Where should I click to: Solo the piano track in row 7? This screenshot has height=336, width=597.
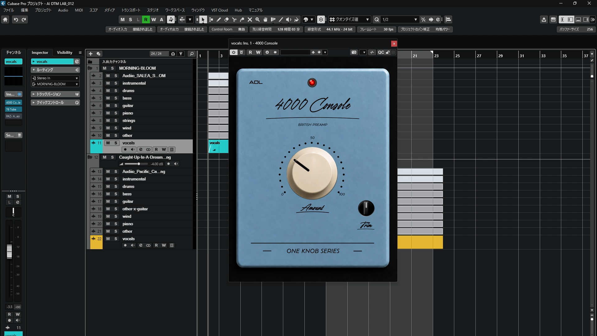pos(116,113)
